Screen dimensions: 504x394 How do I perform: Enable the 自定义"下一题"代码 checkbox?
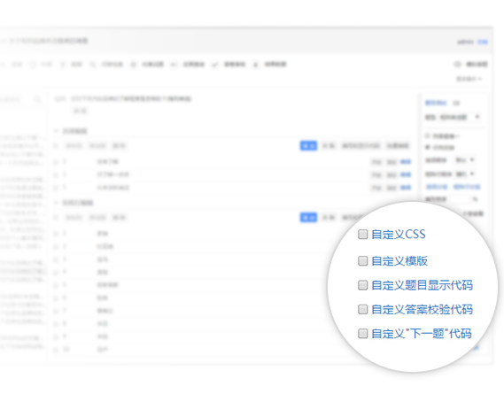point(362,334)
